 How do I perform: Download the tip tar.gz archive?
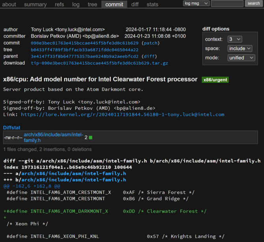(x=99, y=63)
